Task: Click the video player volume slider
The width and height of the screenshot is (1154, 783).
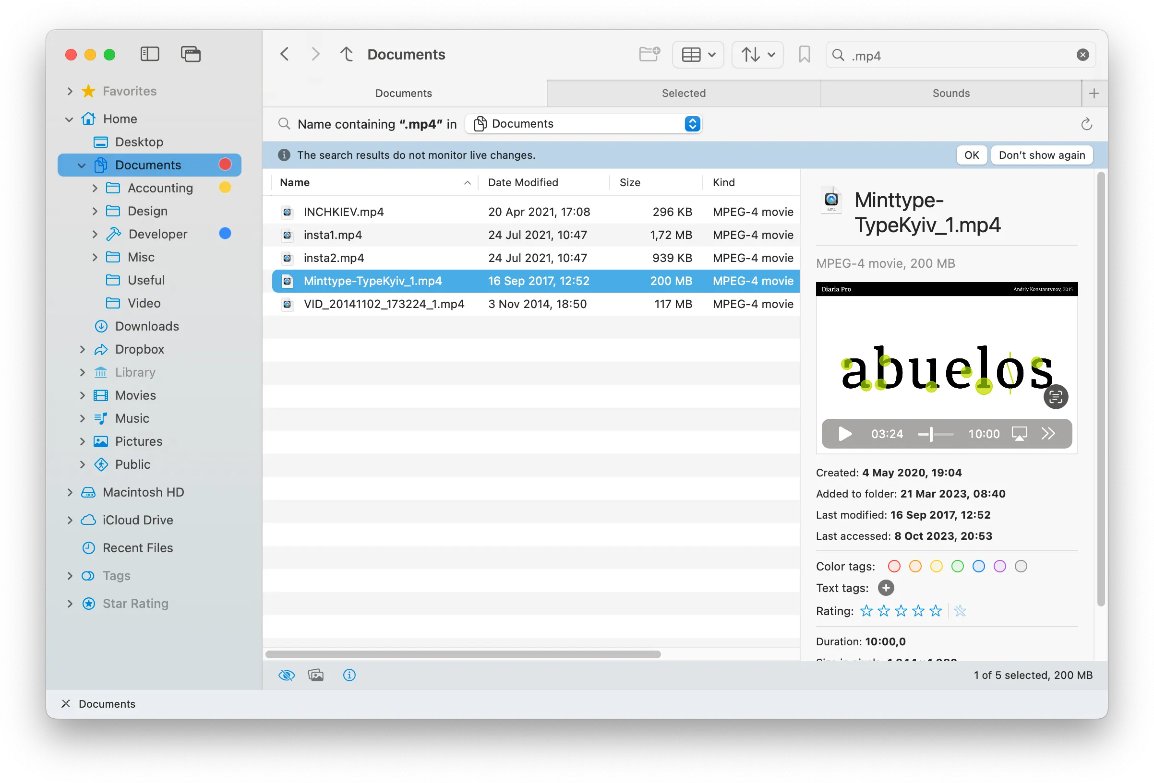Action: (x=935, y=434)
